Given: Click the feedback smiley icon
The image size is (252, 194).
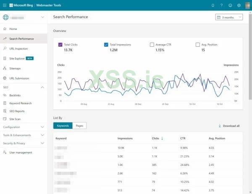Looking at the screenshot, I should 230,5.
